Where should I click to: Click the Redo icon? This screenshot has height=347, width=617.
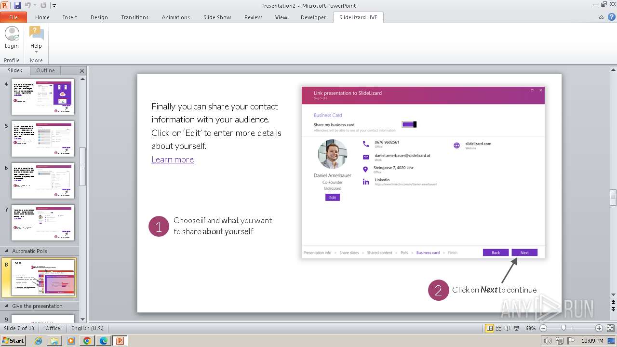point(43,5)
